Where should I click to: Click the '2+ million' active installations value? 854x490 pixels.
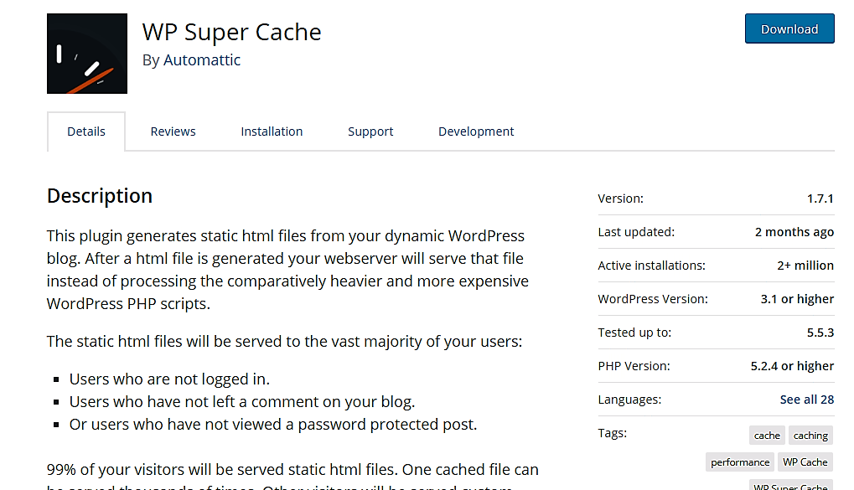[x=805, y=266]
